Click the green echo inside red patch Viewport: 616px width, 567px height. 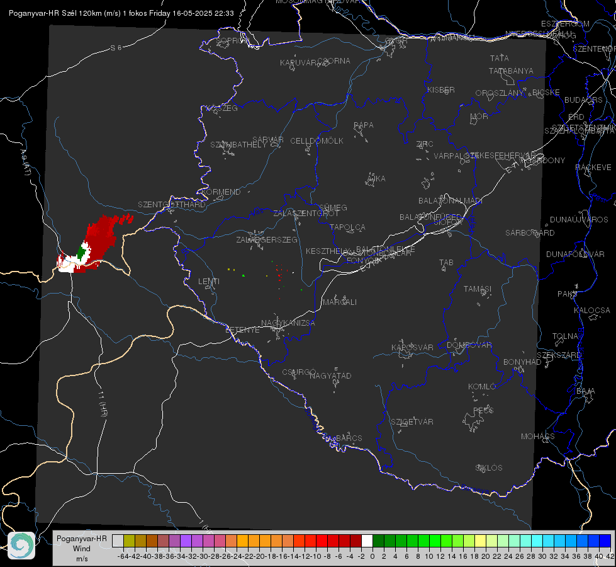tap(82, 251)
